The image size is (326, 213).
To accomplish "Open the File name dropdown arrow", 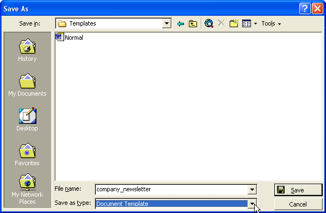I will (252, 189).
